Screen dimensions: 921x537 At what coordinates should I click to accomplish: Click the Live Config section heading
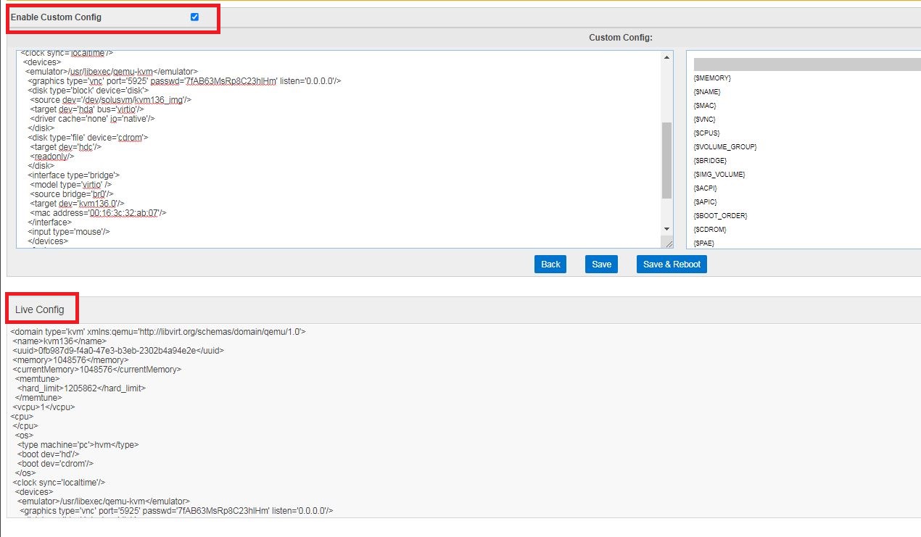coord(40,309)
